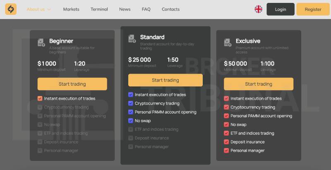331x170 pixels.
Task: Click the Register button
Action: point(313,9)
